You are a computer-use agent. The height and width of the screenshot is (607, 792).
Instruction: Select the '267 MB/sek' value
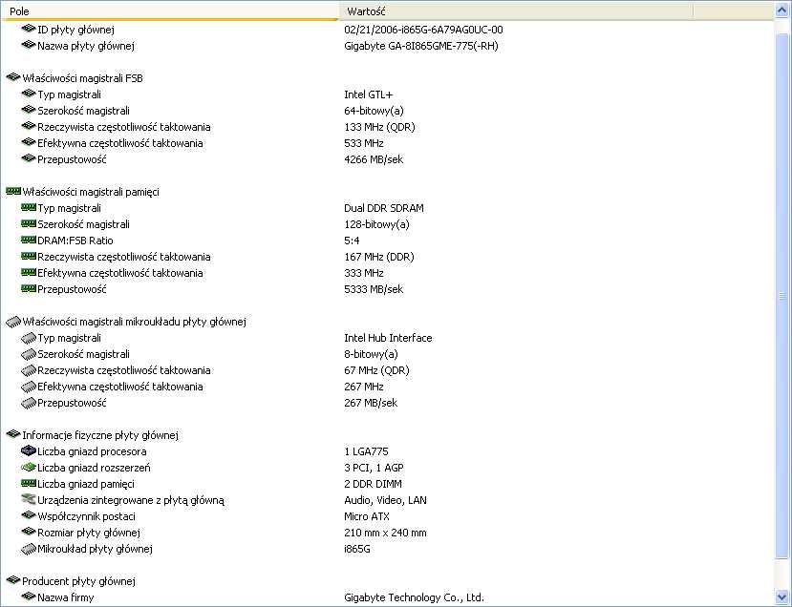(371, 403)
